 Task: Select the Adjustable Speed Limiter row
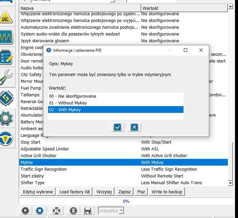(x=124, y=149)
